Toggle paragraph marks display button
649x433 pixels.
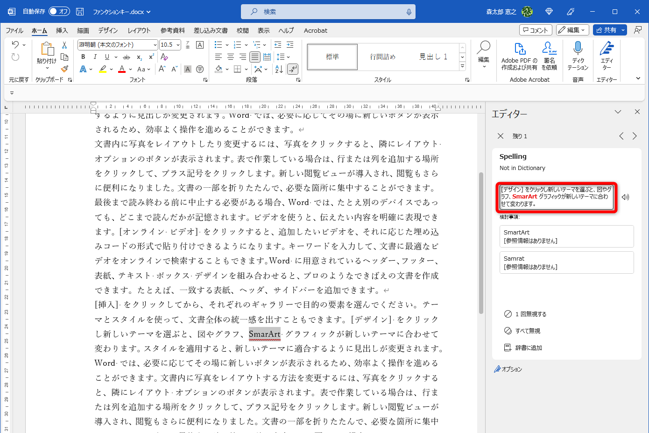click(x=293, y=69)
